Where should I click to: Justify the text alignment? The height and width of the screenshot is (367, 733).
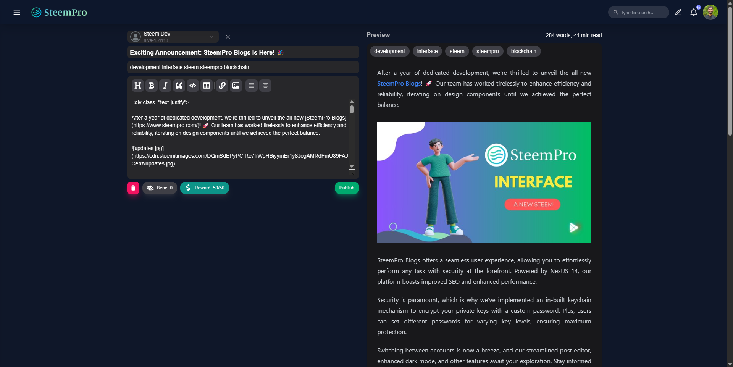pyautogui.click(x=252, y=86)
